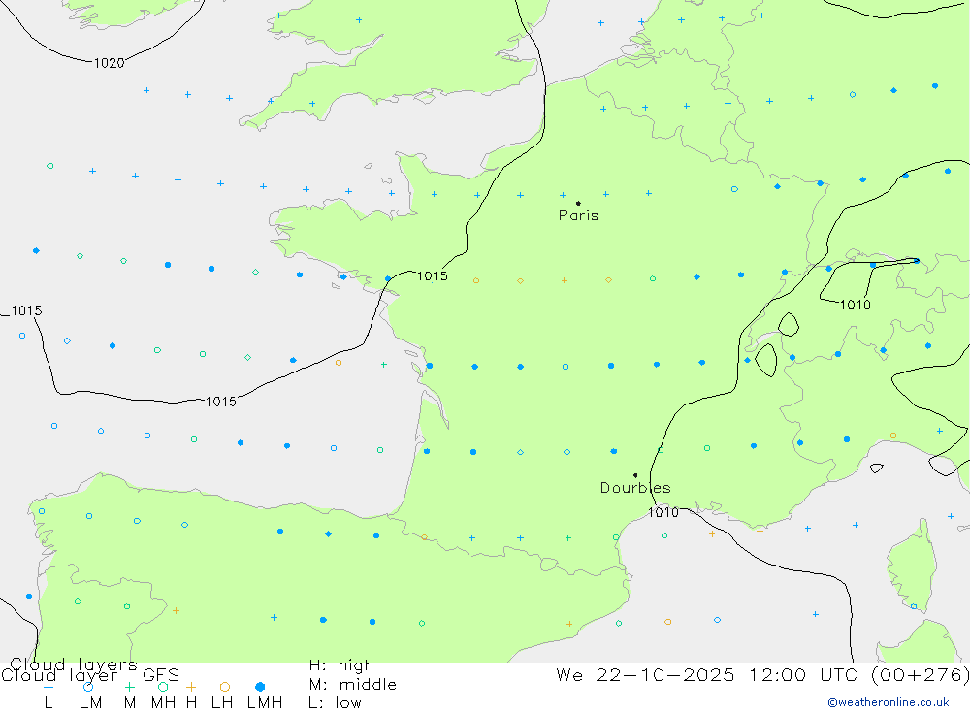Click the green open circle MH legend symbol
Image resolution: width=970 pixels, height=711 pixels.
[163, 687]
